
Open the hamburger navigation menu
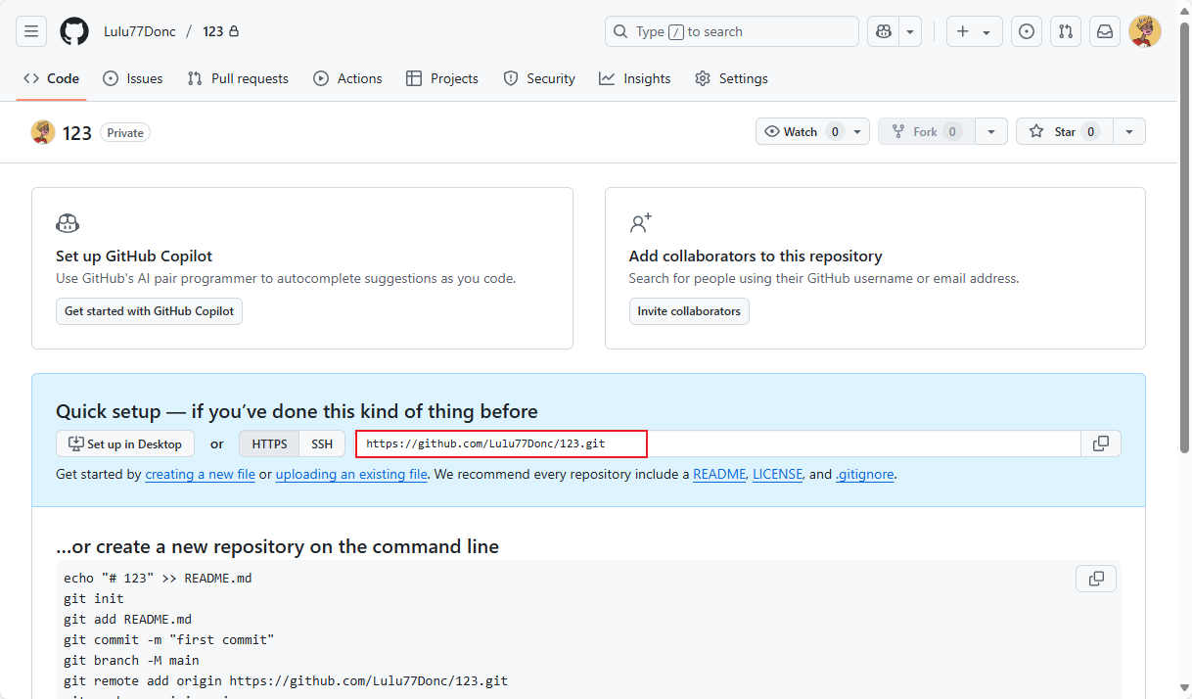[x=31, y=31]
